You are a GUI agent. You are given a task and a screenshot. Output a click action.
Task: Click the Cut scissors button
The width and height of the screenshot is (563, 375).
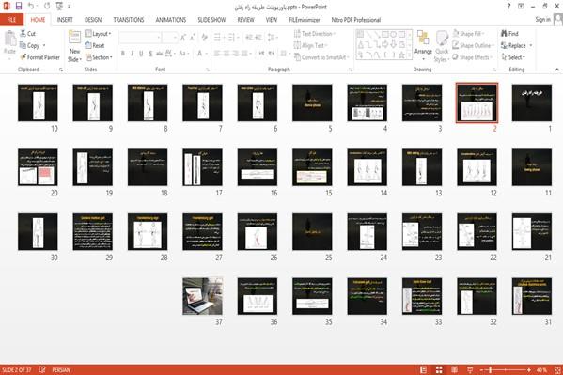click(x=27, y=34)
